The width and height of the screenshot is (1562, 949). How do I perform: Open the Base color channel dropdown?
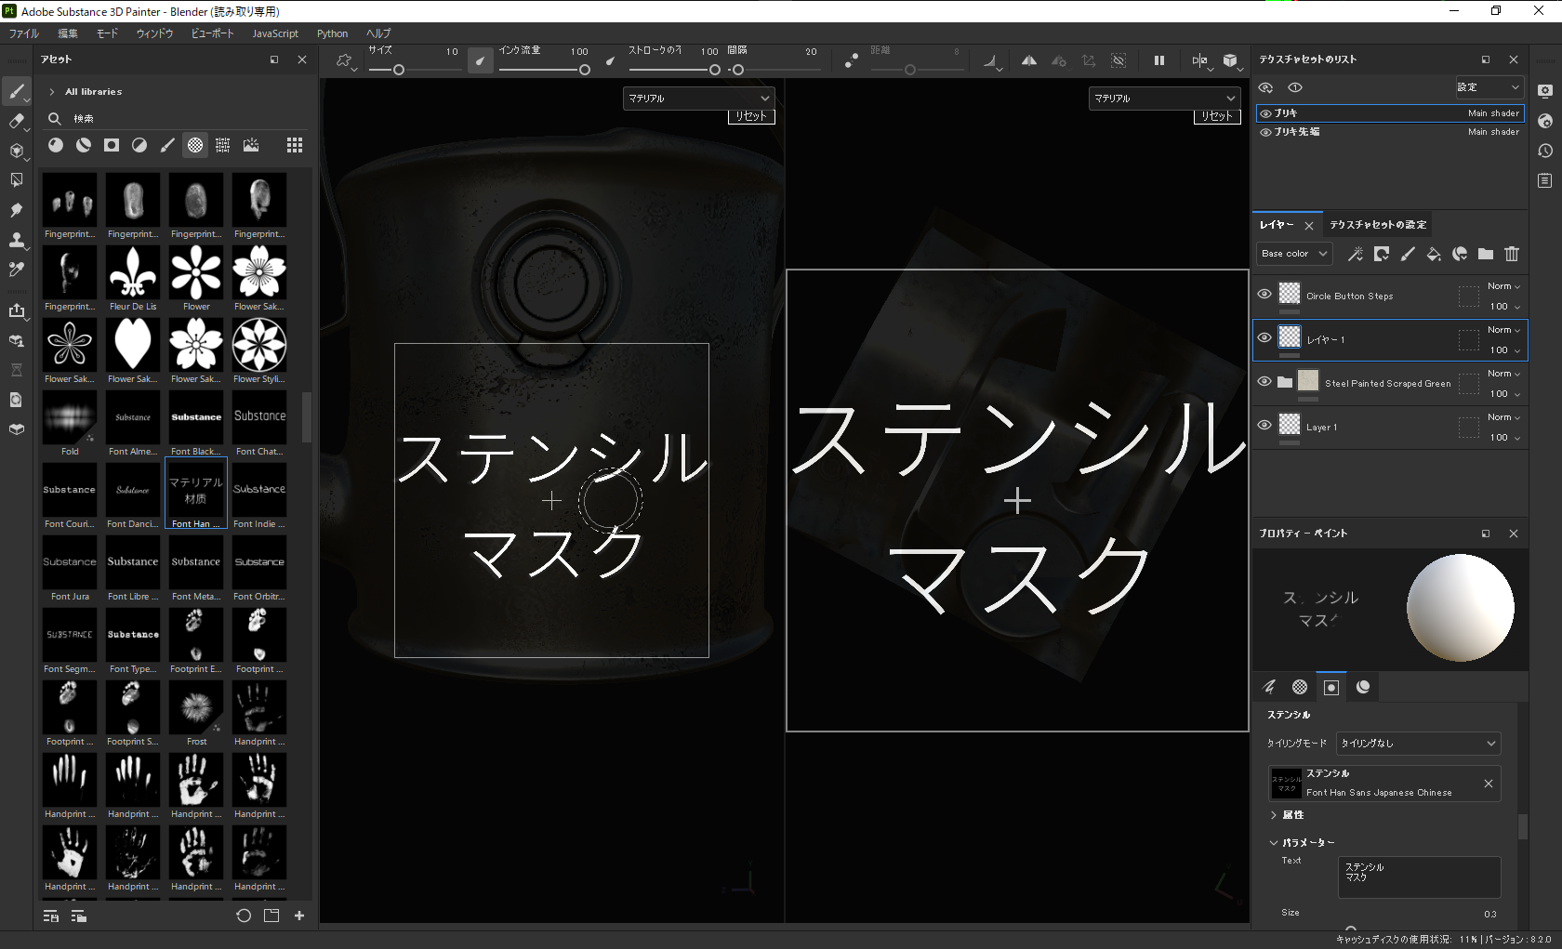(1293, 253)
